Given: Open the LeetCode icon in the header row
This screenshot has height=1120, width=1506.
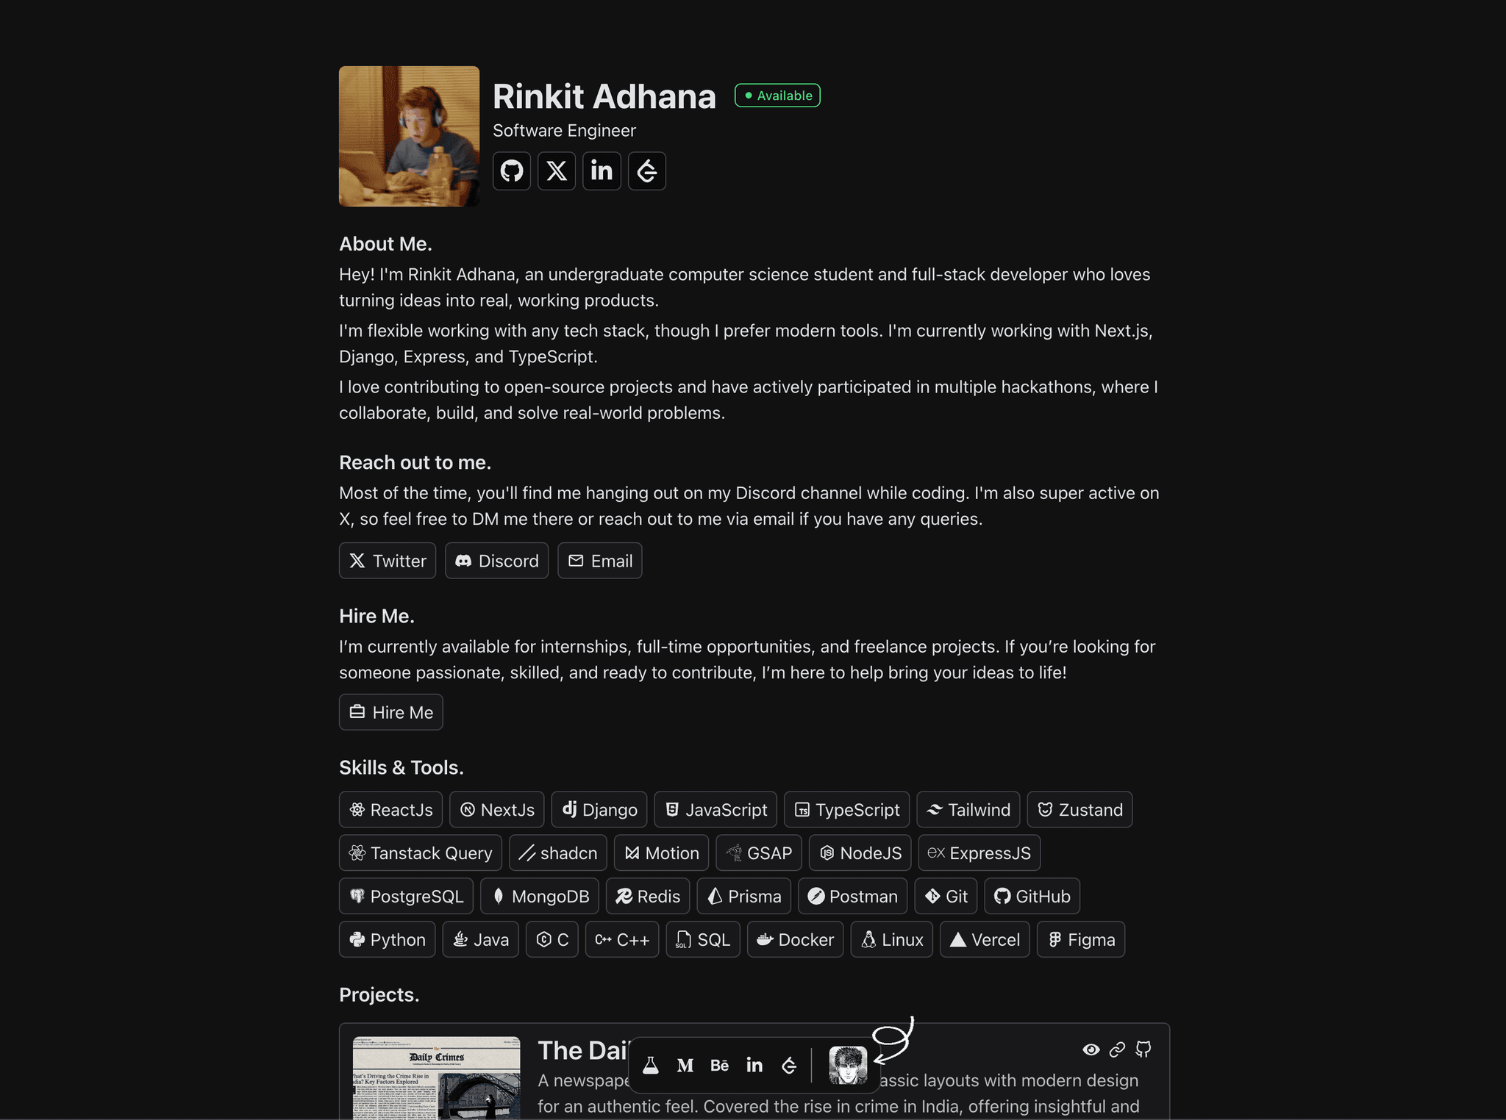Looking at the screenshot, I should (647, 171).
